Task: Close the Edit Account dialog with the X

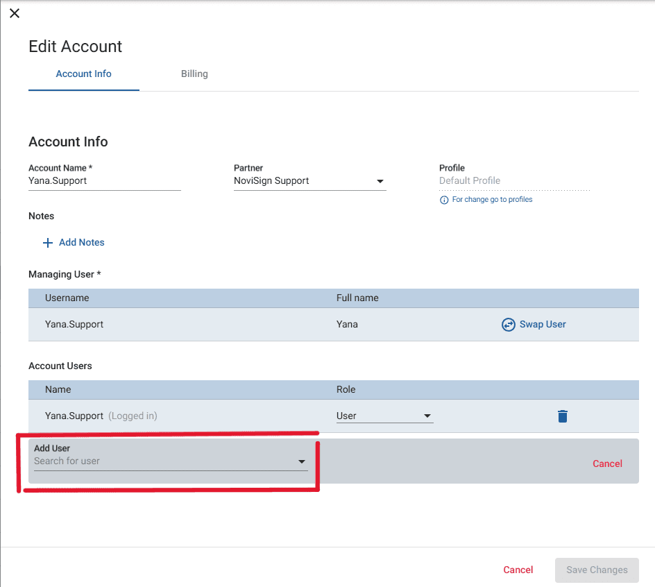Action: tap(15, 13)
